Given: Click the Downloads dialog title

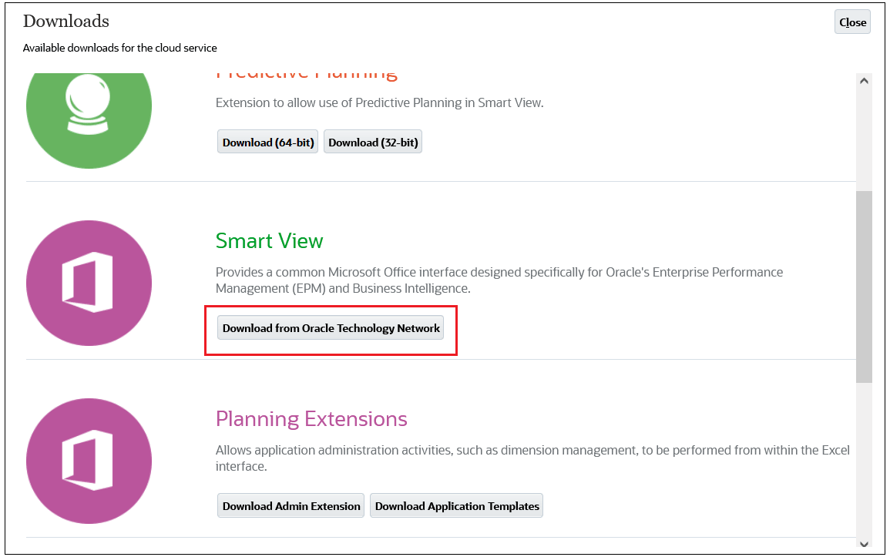Looking at the screenshot, I should coord(65,21).
